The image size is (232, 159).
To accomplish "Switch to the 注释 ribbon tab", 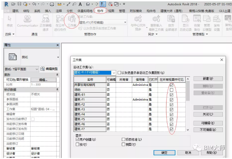I will coord(59,11).
